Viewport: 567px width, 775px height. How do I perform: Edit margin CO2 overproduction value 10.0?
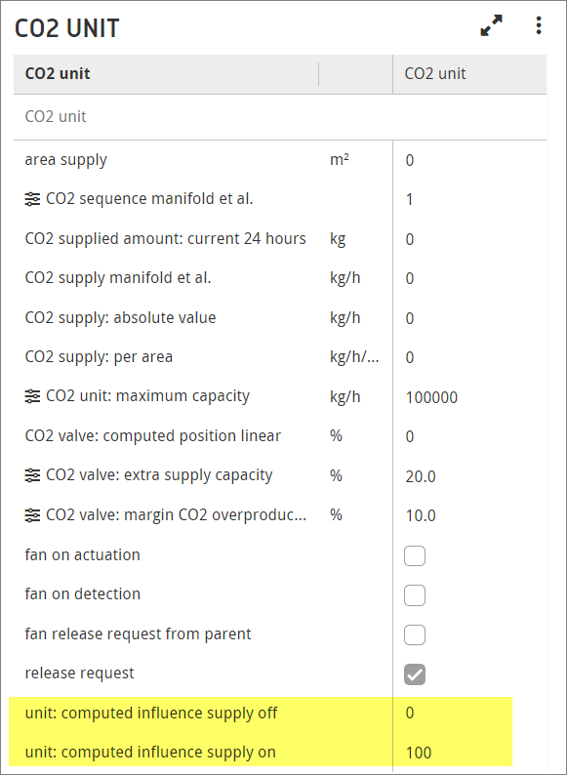tap(421, 516)
